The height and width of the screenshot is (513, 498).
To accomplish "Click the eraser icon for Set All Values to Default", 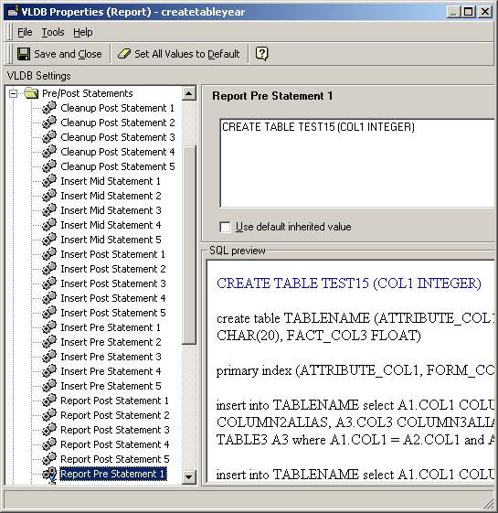I will point(124,54).
